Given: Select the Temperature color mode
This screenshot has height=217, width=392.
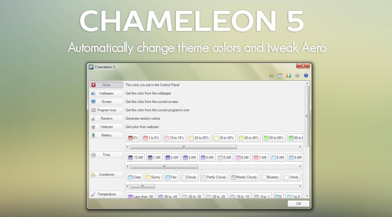Looking at the screenshot, I should click(106, 194).
